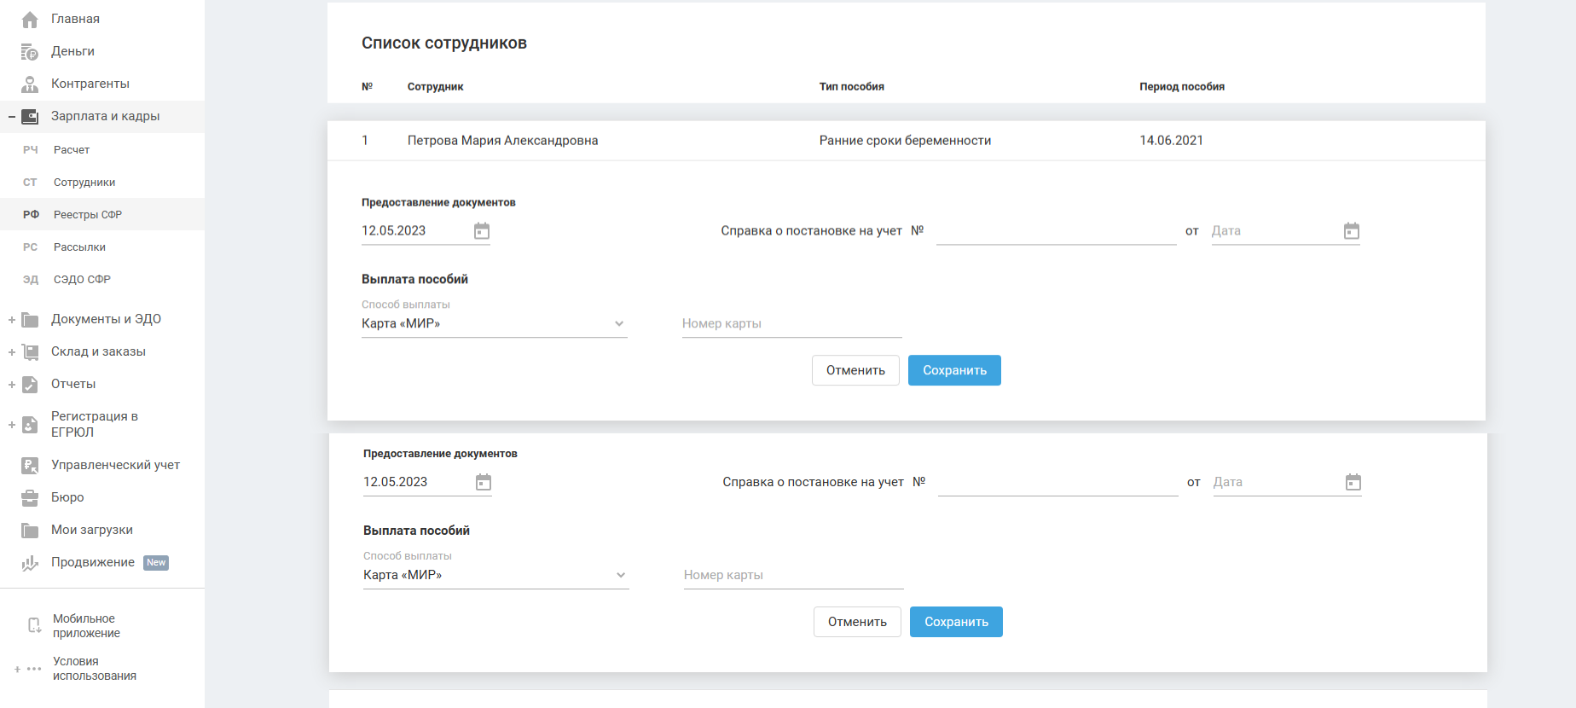Click Сохранить in the upper form
This screenshot has width=1576, height=708.
click(x=954, y=370)
